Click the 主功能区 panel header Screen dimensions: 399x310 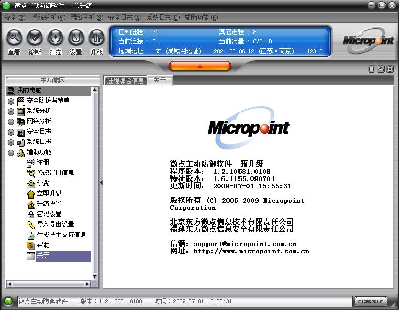coord(53,80)
